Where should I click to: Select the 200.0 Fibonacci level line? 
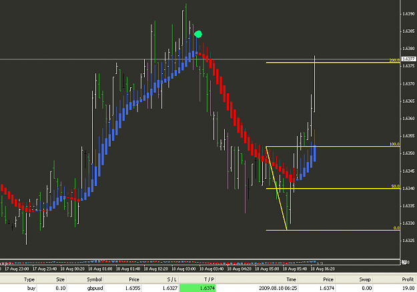333,63
